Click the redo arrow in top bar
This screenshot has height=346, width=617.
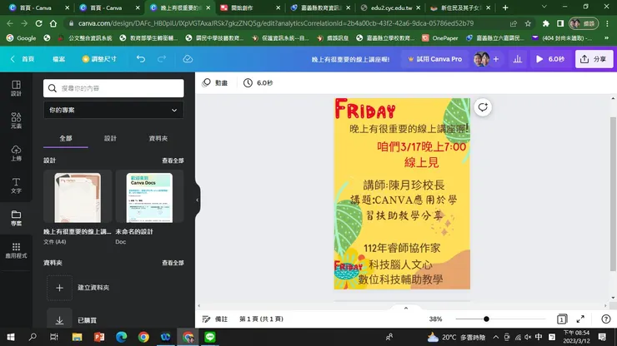[162, 59]
